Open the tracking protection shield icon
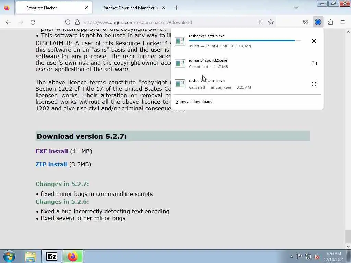Screen dimensions: 351x263 (68, 22)
